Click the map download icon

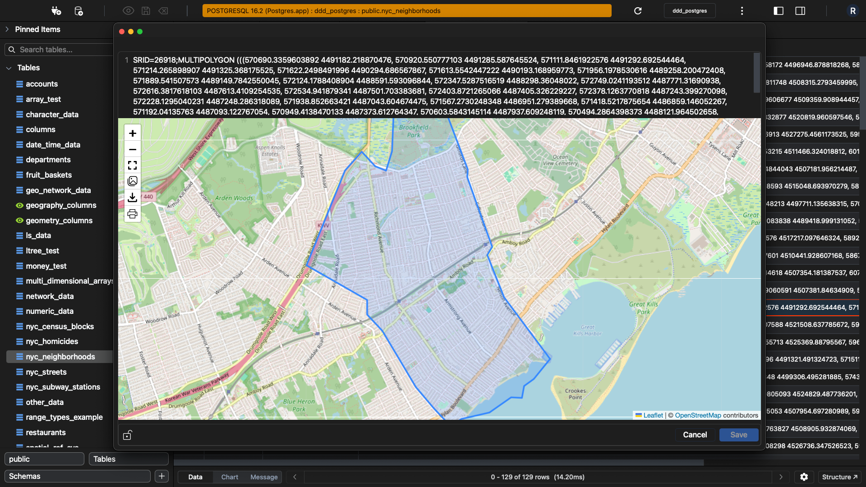(133, 198)
